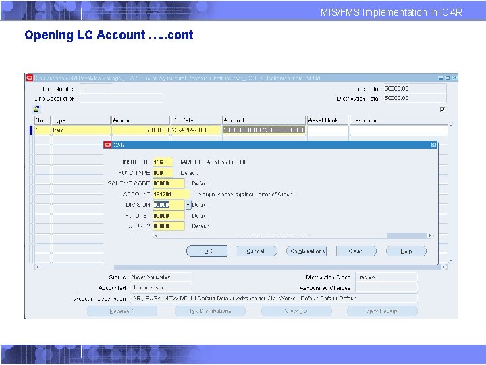Click the Distribution Total field
Image resolution: width=486 pixels, height=365 pixels.
click(x=415, y=99)
